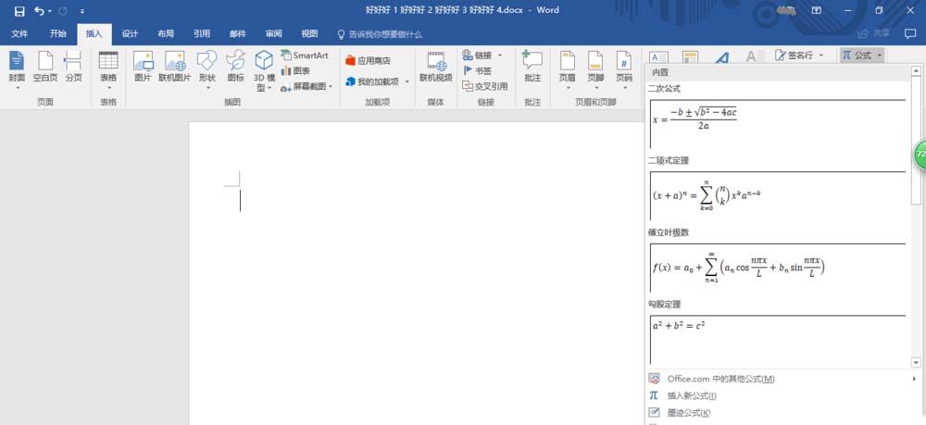Click the Online Video (联机视频) icon
Screen dimensions: 926x425
coord(435,67)
